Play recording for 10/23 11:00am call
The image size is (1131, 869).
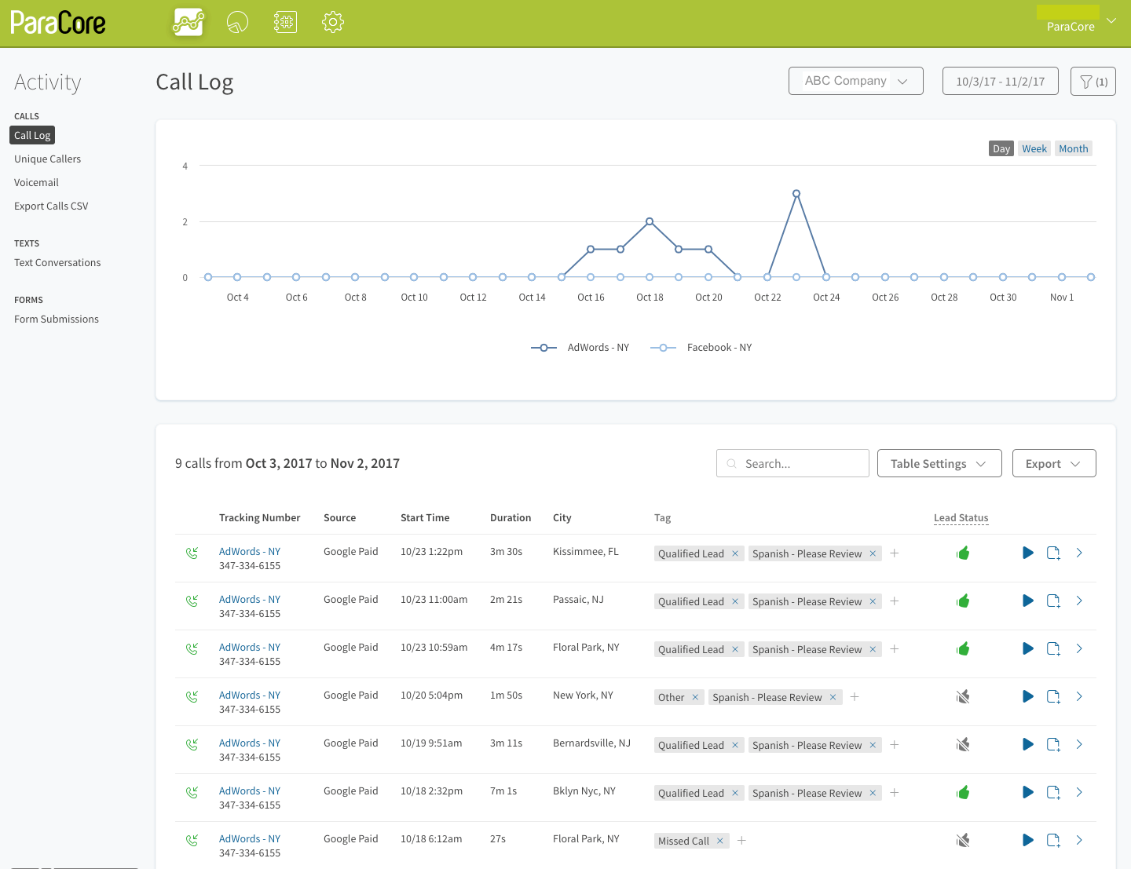pos(1028,601)
